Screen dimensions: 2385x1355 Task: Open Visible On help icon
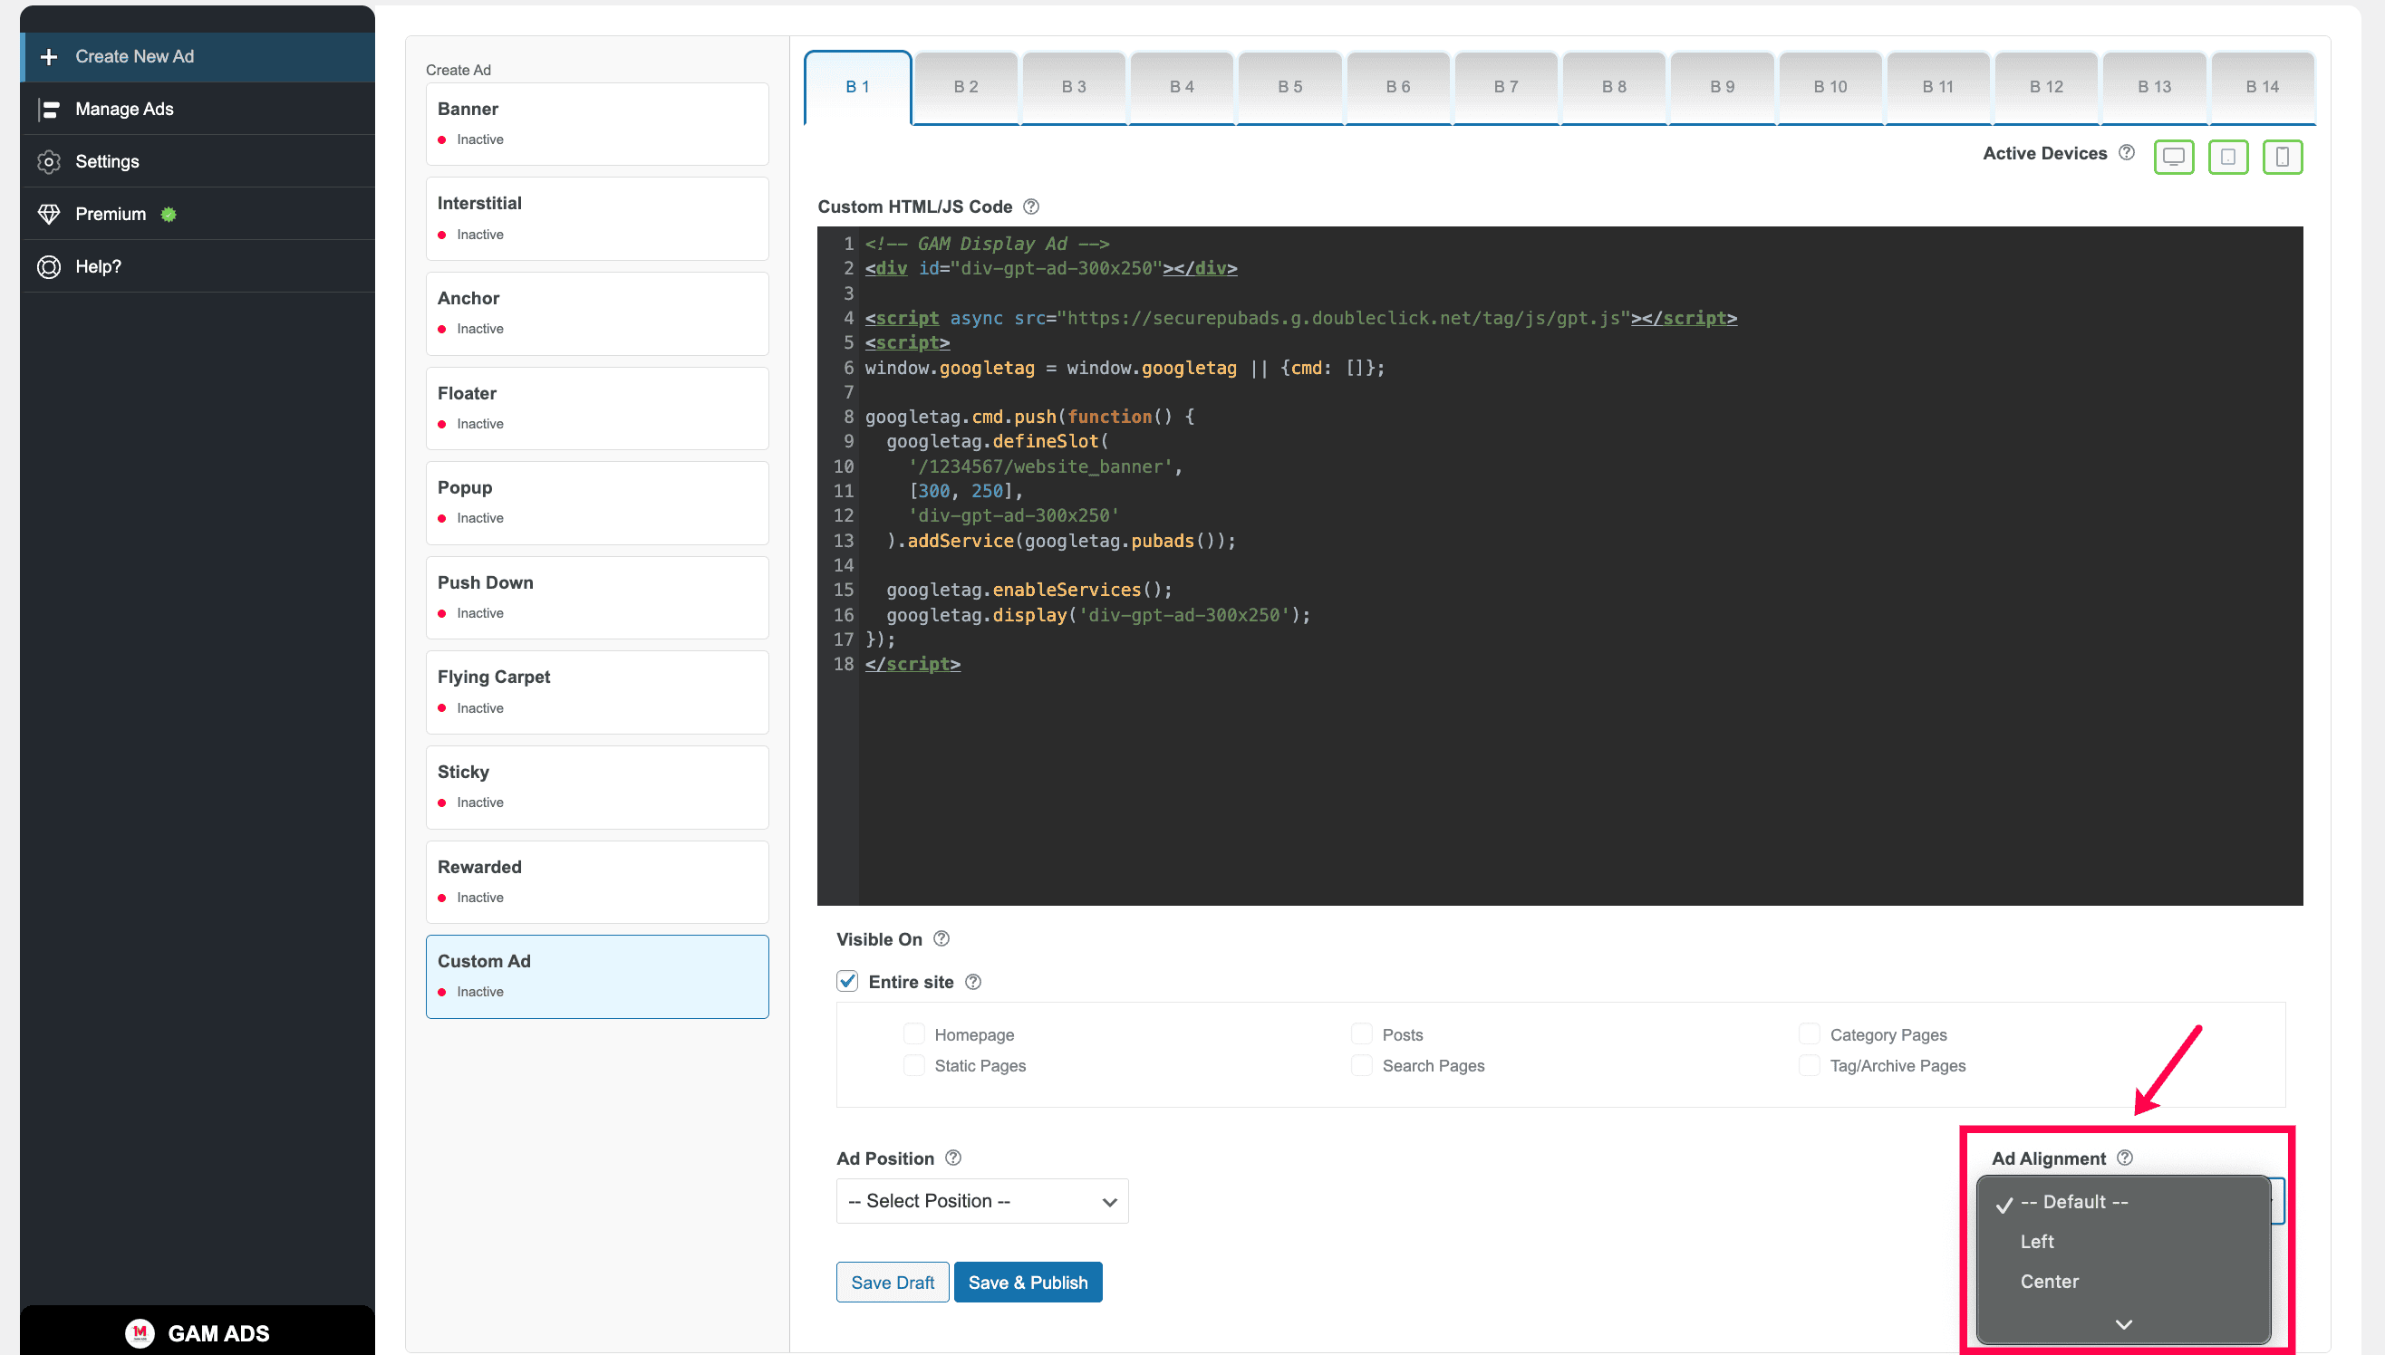point(941,938)
